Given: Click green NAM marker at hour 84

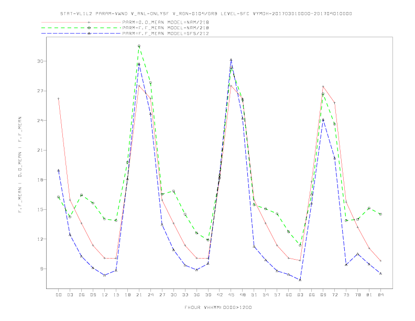Looking at the screenshot, I should [380, 215].
